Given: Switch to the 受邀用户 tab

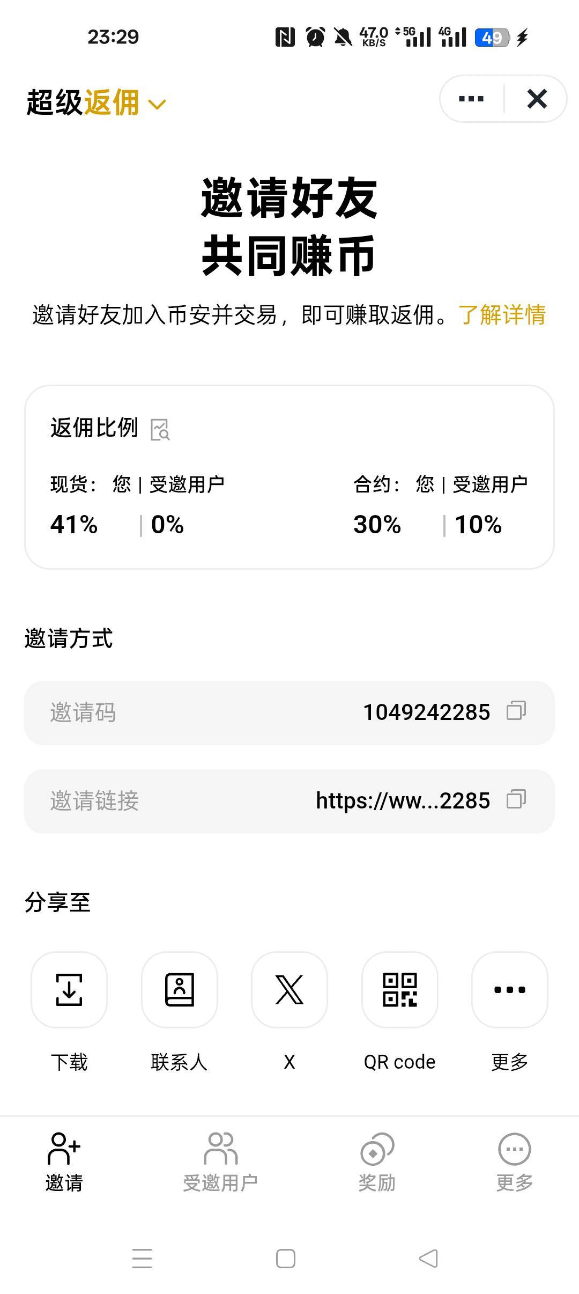Looking at the screenshot, I should coord(220,1162).
